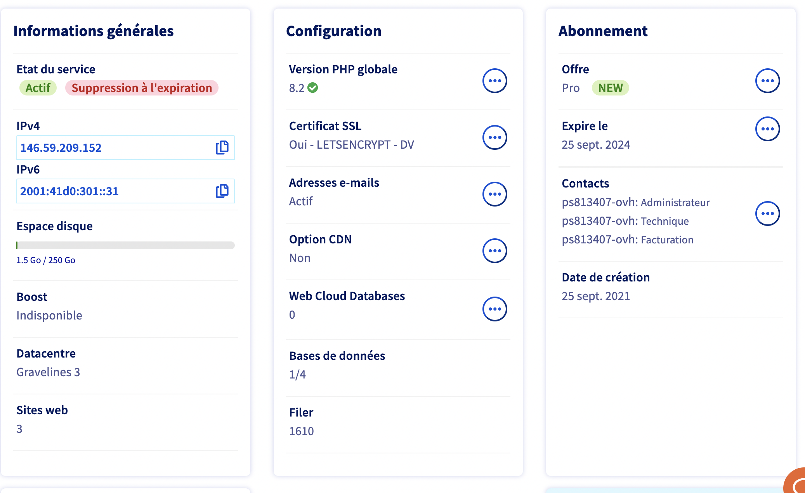Open Web Cloud Databases three-dot menu

[x=494, y=309]
